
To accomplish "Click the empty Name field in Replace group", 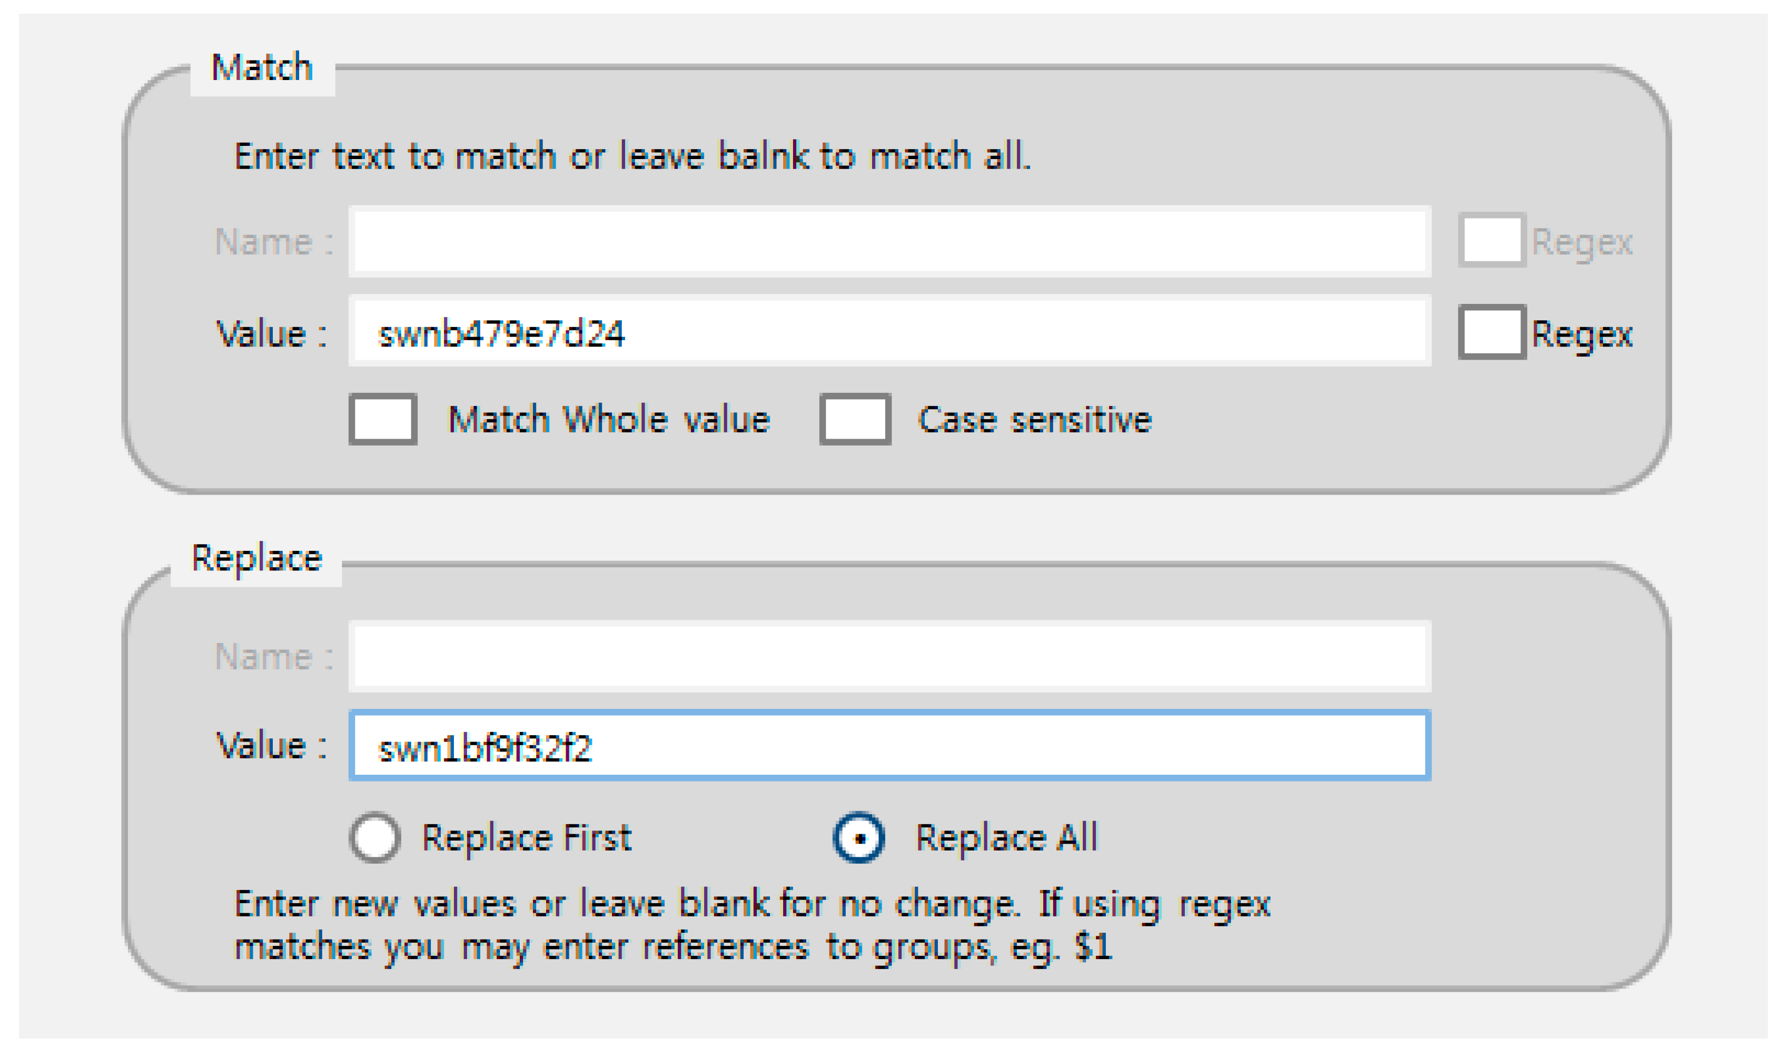I will point(890,656).
